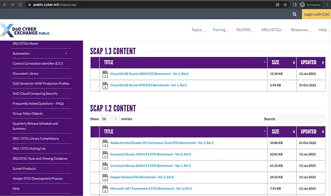Viewport: 331px width, 196px height.
Task: Open the Chrome three-dot menu
Action: click(x=327, y=5)
